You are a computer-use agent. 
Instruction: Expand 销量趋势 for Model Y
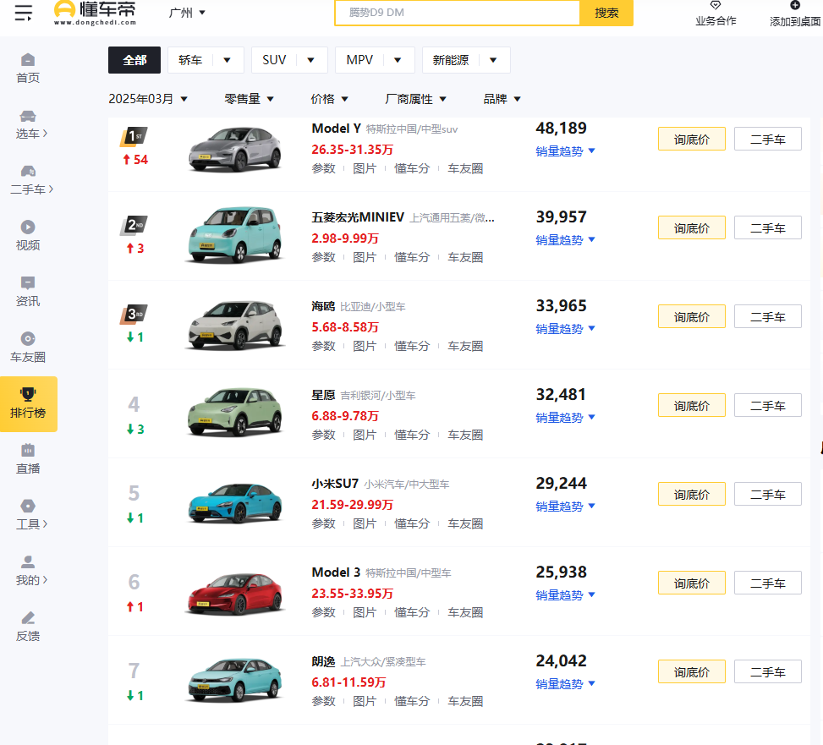(x=565, y=151)
